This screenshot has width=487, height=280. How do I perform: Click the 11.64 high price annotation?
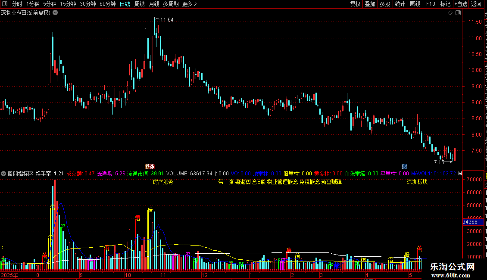click(167, 20)
